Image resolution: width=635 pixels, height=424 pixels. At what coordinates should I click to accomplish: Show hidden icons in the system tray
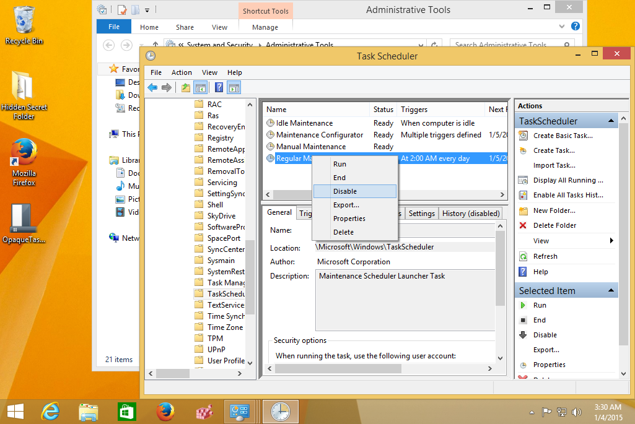click(x=532, y=412)
